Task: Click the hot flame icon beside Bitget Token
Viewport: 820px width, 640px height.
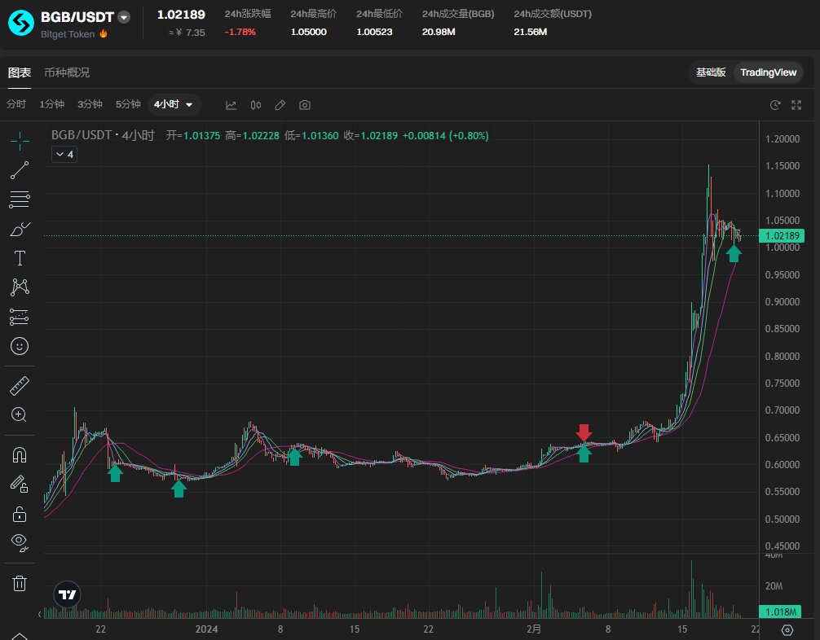Action: click(x=104, y=34)
